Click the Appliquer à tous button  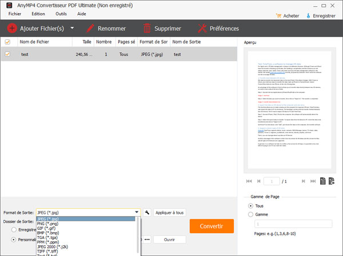(170, 213)
